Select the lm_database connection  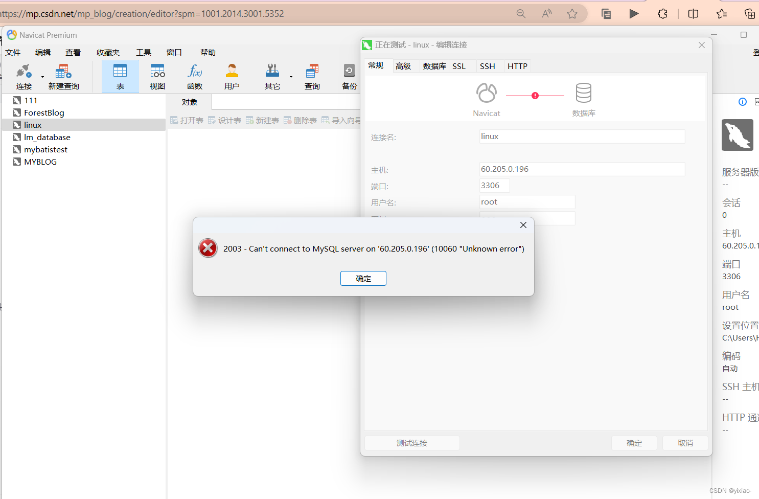(x=84, y=137)
